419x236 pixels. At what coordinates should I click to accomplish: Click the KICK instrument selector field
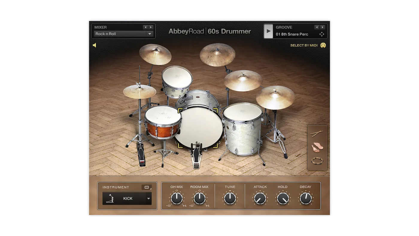127,199
